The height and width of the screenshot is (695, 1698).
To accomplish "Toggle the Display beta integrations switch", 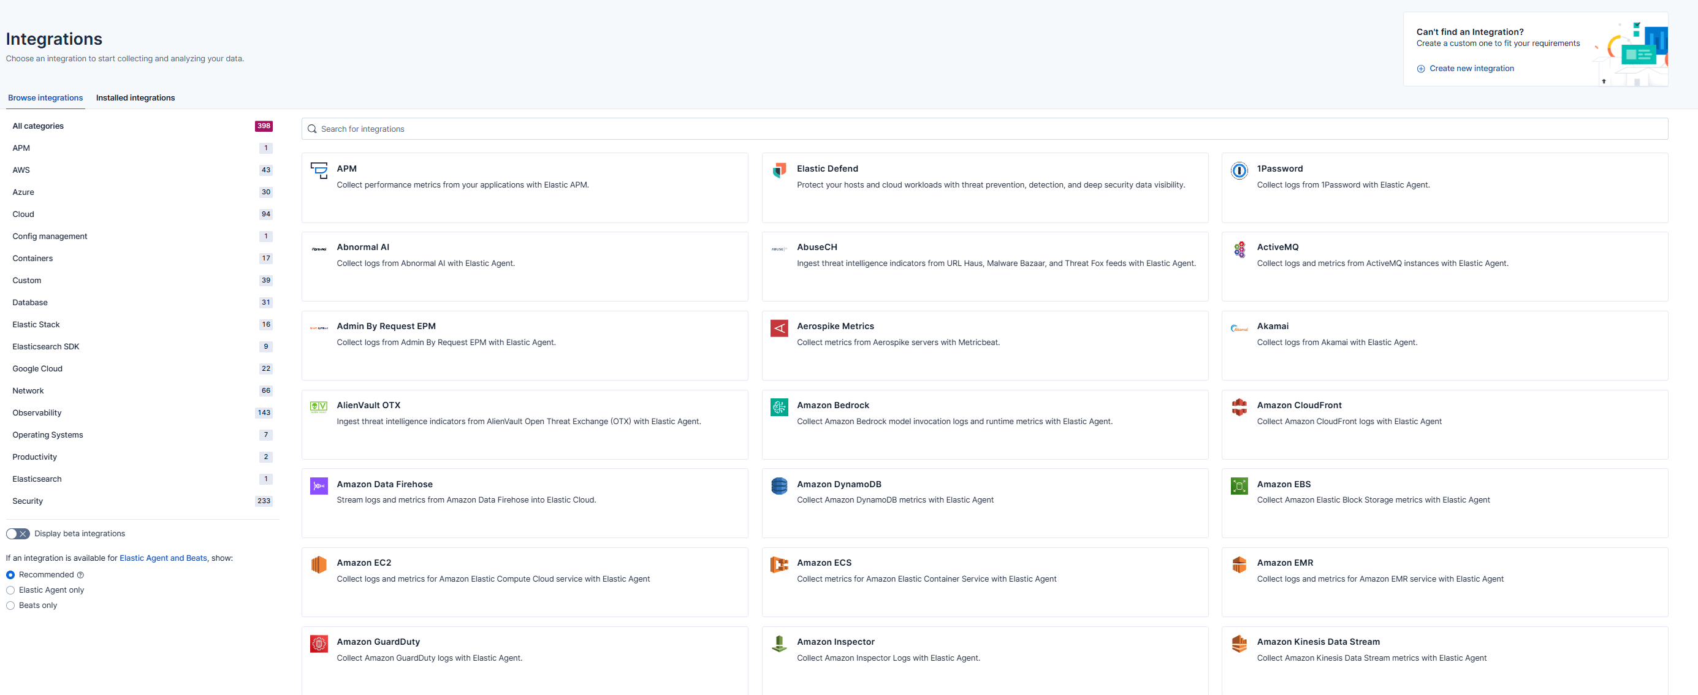I will pyautogui.click(x=18, y=534).
